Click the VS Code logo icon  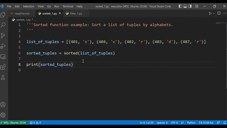(x=2, y=6)
